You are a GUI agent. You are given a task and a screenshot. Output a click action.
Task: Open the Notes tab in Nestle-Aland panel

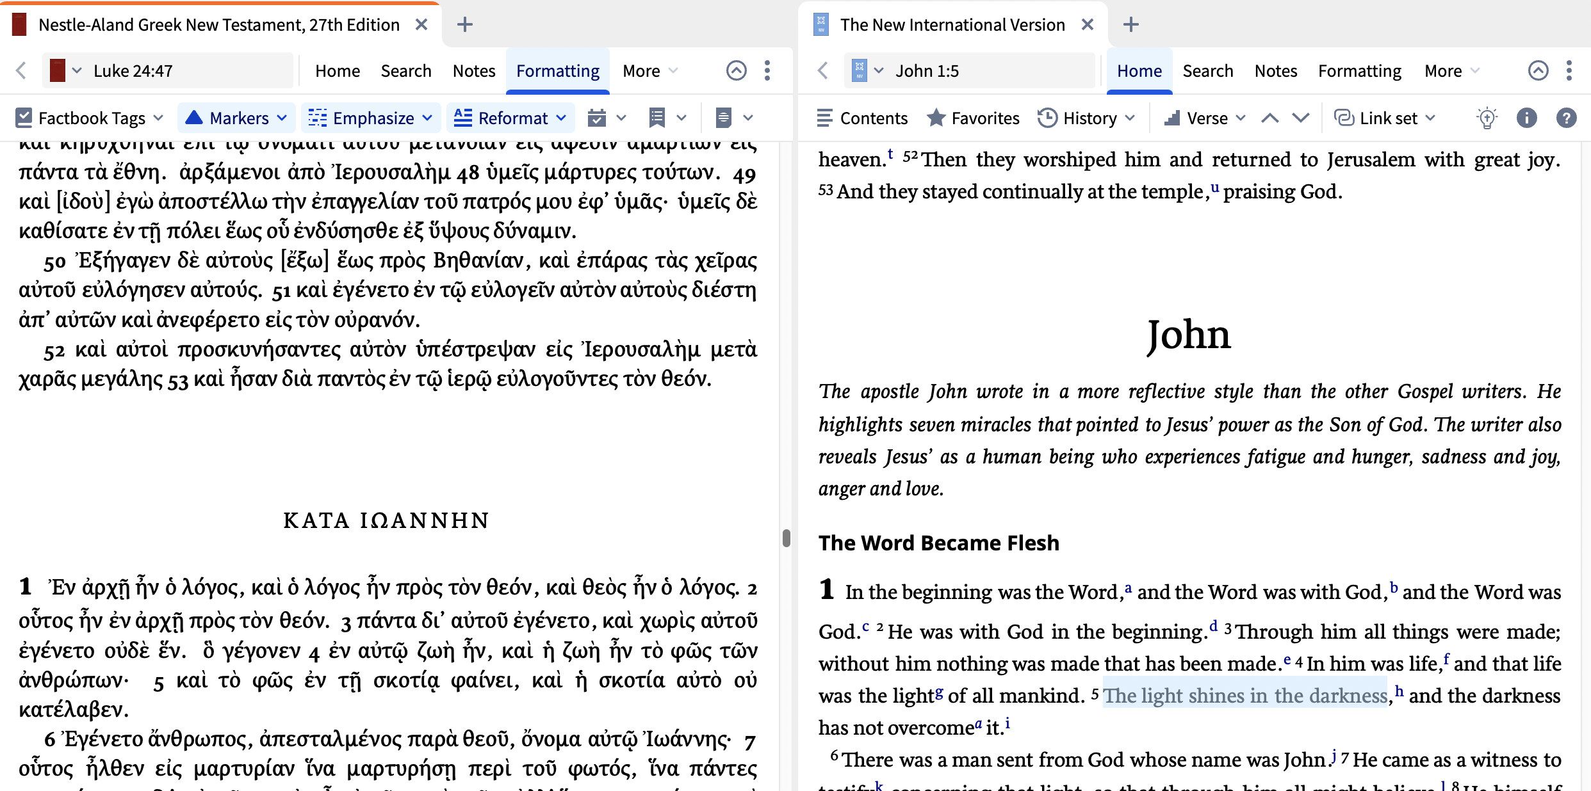click(x=474, y=71)
